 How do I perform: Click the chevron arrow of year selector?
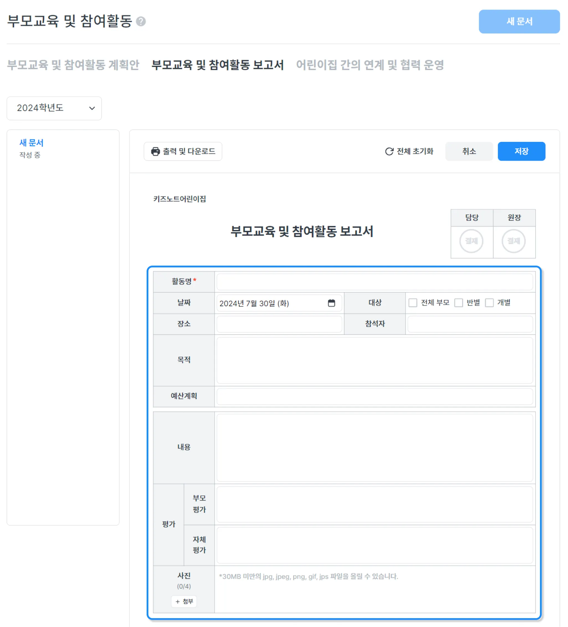click(x=92, y=108)
